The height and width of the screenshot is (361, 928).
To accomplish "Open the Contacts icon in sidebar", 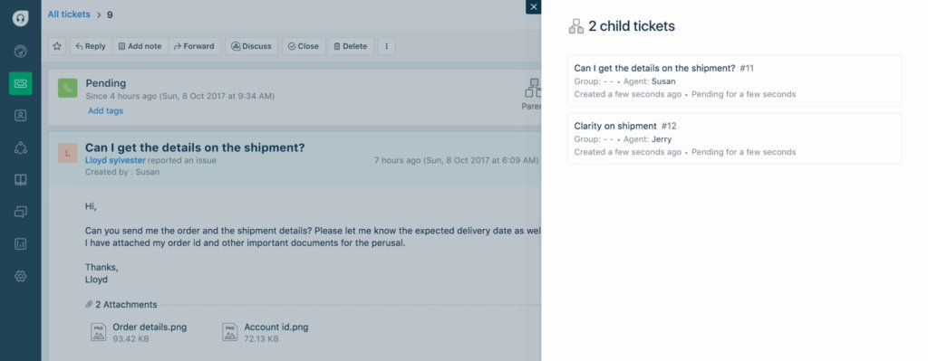I will tap(20, 116).
